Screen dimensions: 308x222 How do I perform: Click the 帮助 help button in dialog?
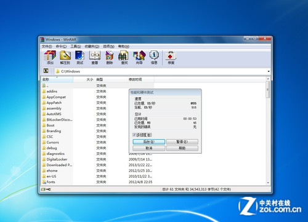tap(182, 148)
